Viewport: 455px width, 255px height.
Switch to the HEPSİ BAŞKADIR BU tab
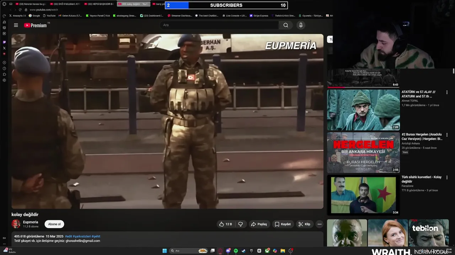click(x=99, y=4)
